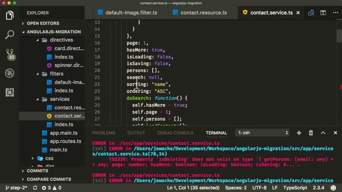342x192 pixels.
Task: Switch to the Debug Console tab
Action: [175, 133]
